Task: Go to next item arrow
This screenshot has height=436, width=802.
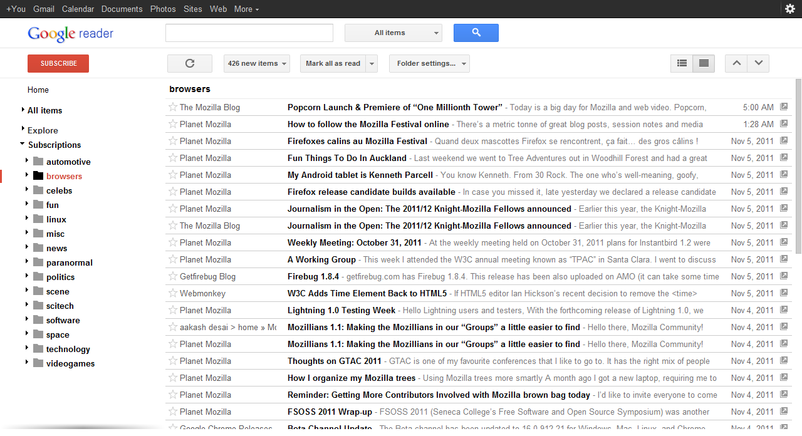Action: point(758,63)
